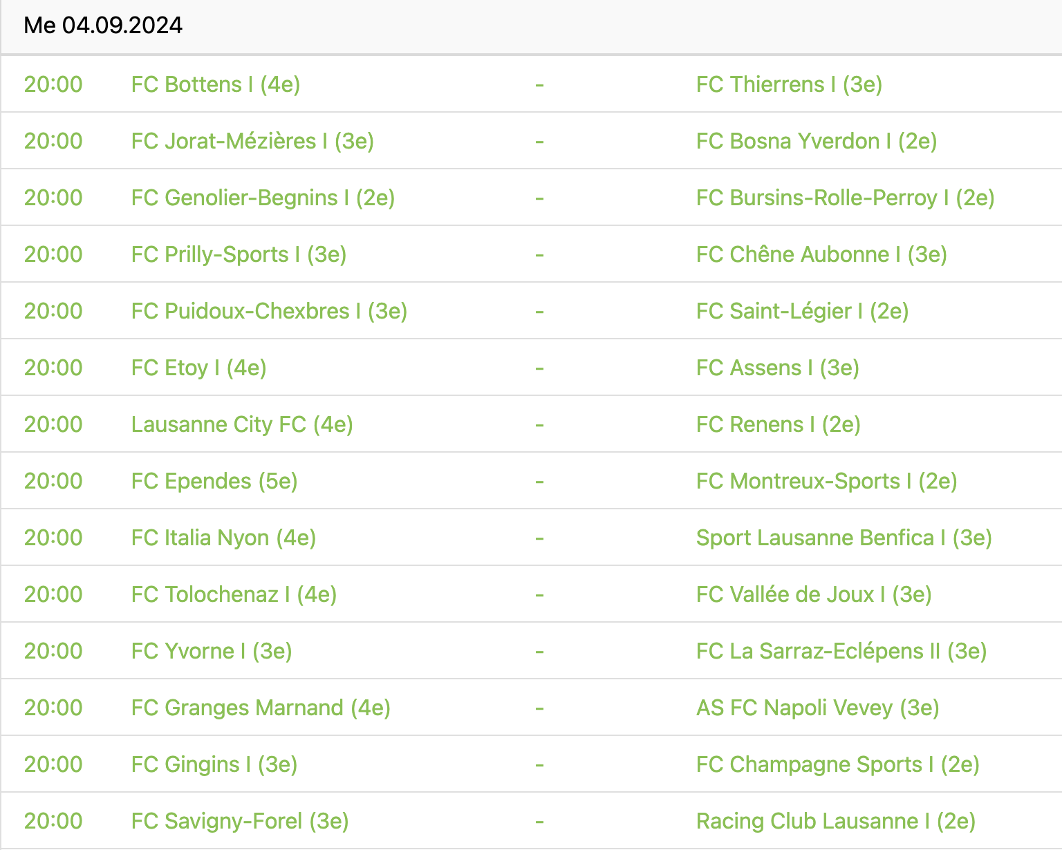This screenshot has height=850, width=1062.
Task: Click FC Puidoux-Chexbres I (3e) team
Action: click(x=269, y=311)
